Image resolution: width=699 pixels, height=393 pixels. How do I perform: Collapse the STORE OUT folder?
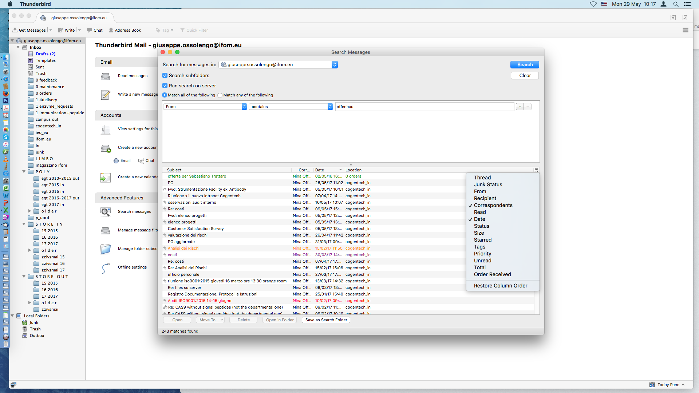pos(24,277)
